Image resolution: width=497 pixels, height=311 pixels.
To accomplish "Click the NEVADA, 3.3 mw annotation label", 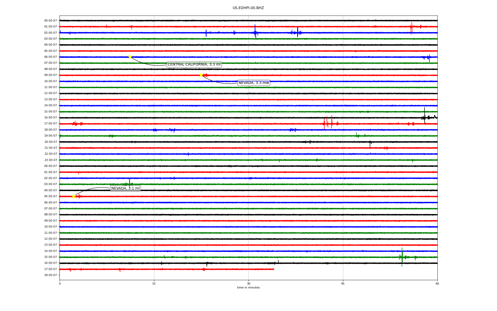I will point(254,83).
